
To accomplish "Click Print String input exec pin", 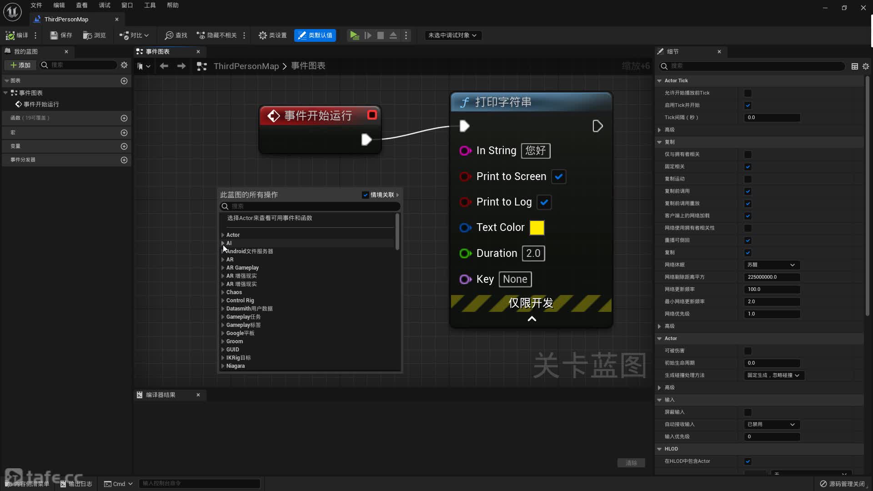I will (464, 126).
